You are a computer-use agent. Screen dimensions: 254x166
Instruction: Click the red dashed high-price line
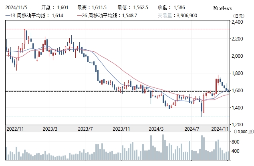pos(120,29)
